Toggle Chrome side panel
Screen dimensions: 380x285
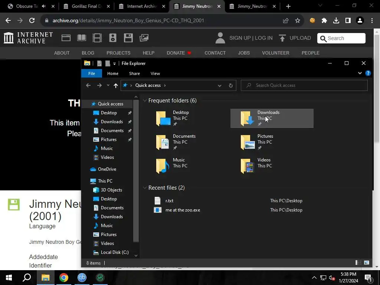[348, 21]
